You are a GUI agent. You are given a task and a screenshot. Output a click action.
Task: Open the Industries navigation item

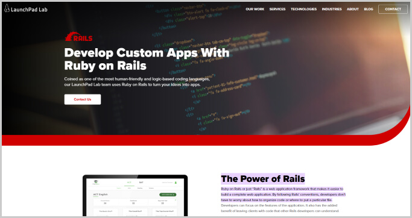332,9
